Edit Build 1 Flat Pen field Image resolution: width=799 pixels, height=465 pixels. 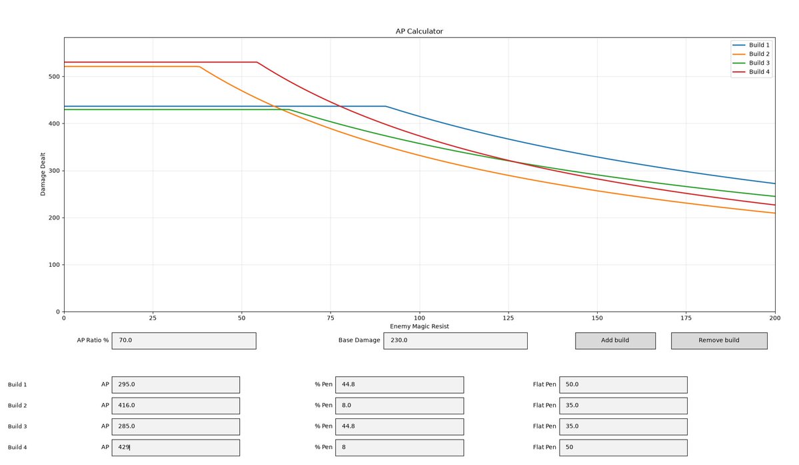(x=623, y=385)
